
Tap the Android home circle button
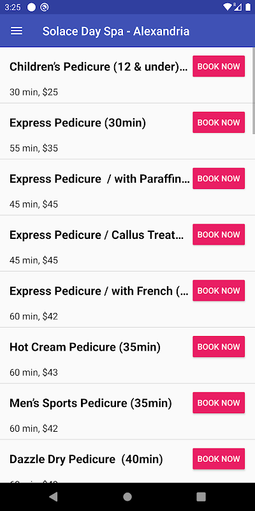pyautogui.click(x=127, y=497)
